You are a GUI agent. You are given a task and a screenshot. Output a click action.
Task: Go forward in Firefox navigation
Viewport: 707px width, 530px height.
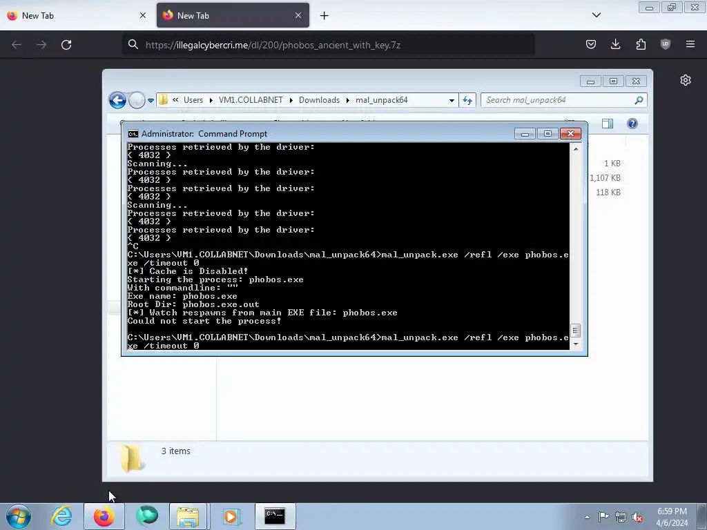pos(41,45)
